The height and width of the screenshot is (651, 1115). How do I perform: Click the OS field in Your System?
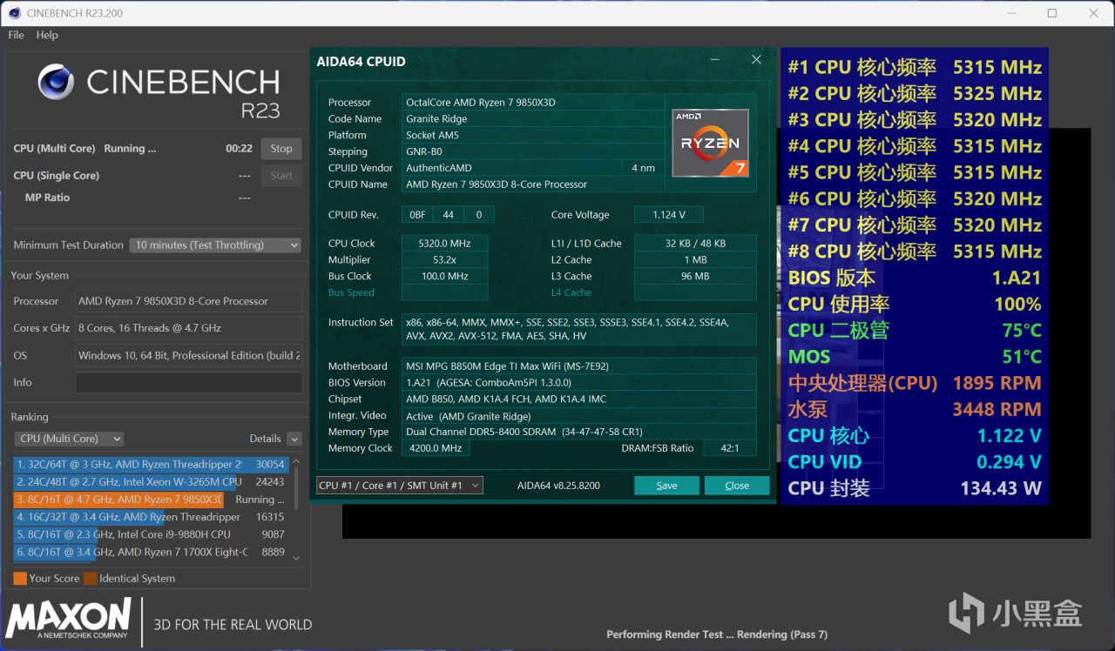pyautogui.click(x=188, y=356)
